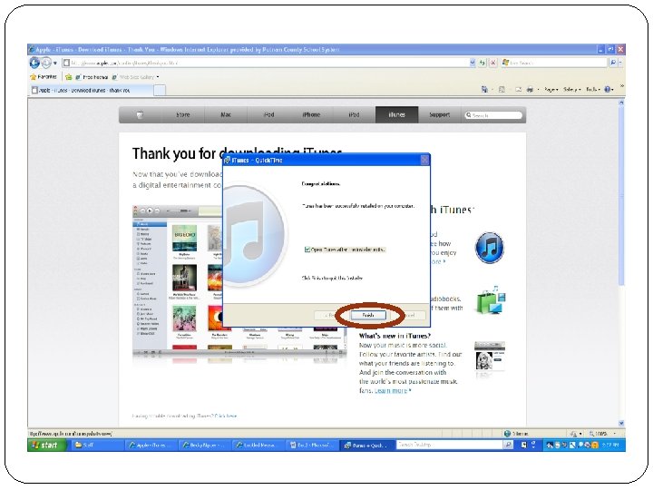
Task: Expand the address bar URL history dropdown
Action: click(x=473, y=63)
